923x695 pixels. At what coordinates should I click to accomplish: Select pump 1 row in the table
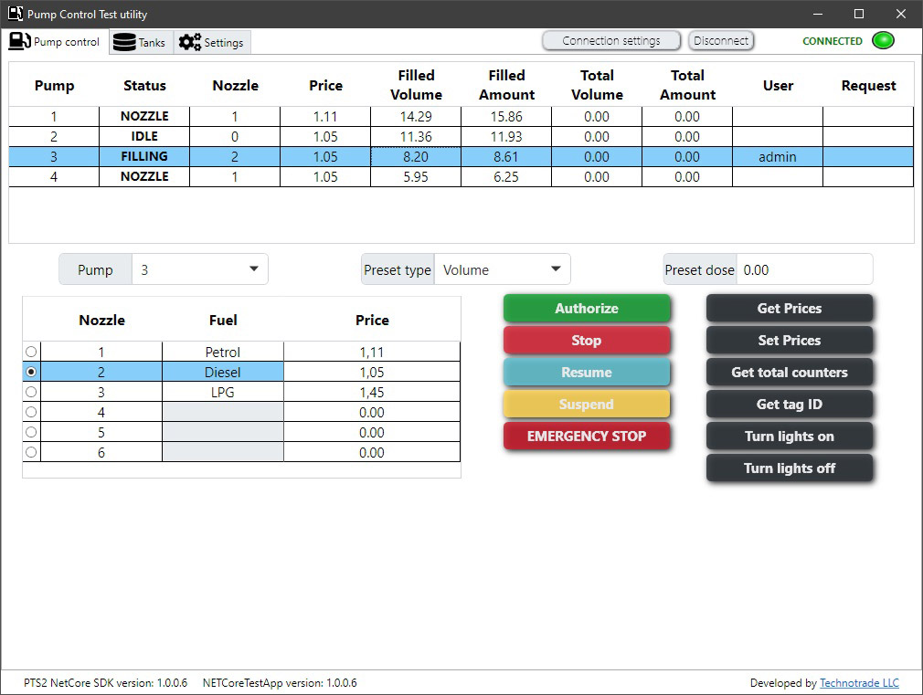(461, 117)
